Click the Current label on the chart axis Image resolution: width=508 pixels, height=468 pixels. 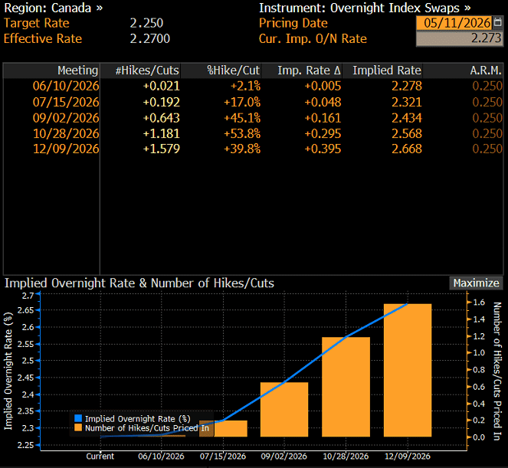tap(100, 456)
